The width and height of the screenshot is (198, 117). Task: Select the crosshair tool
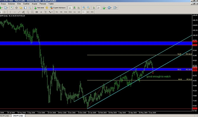pos(4,12)
